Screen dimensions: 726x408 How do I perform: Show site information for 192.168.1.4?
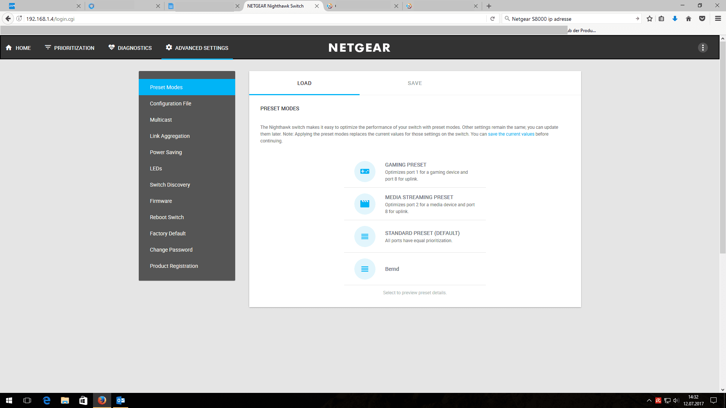tap(19, 19)
